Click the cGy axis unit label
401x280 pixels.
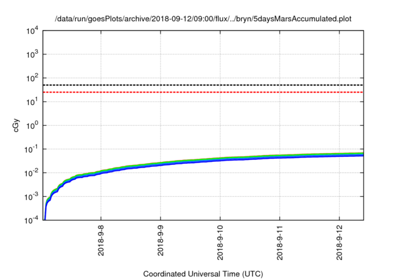(x=16, y=126)
